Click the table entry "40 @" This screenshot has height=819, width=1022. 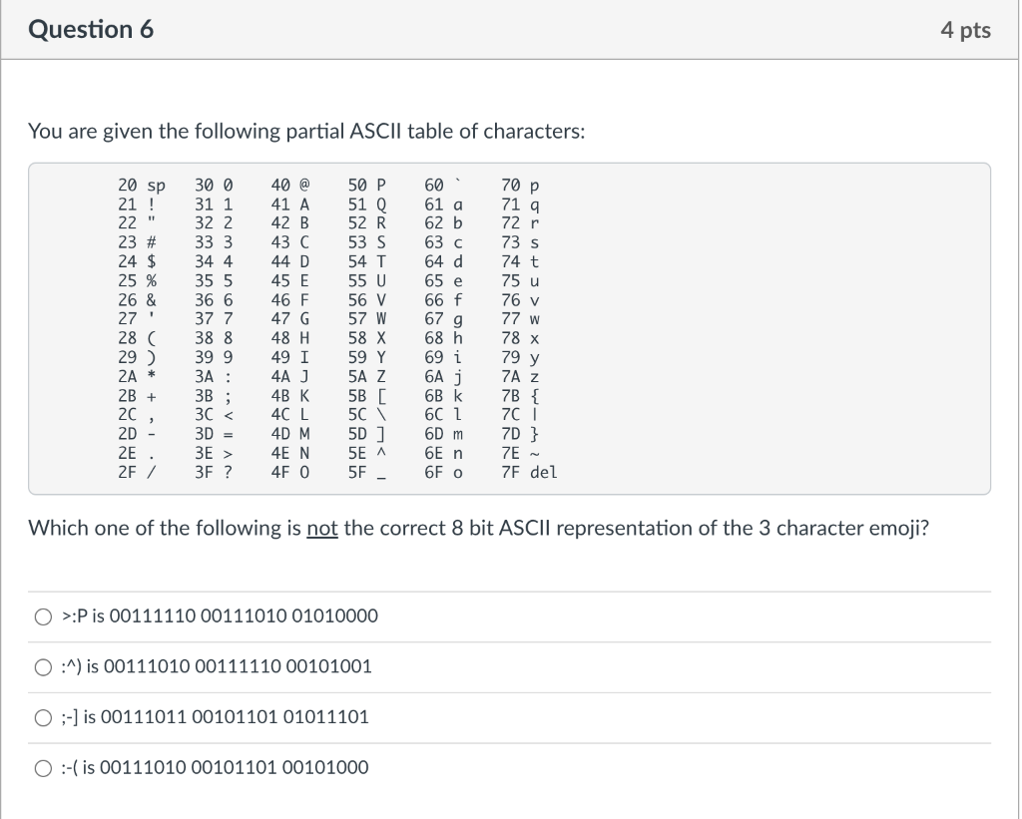click(x=287, y=184)
